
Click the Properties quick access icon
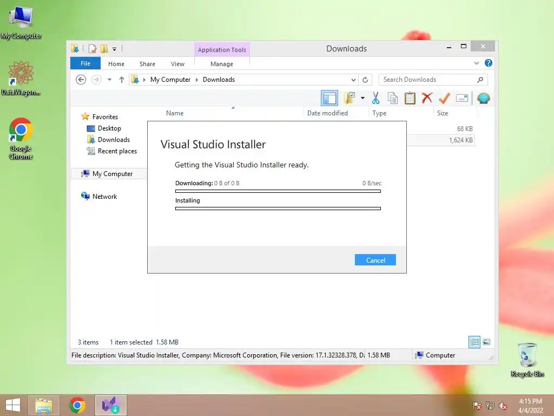point(93,48)
